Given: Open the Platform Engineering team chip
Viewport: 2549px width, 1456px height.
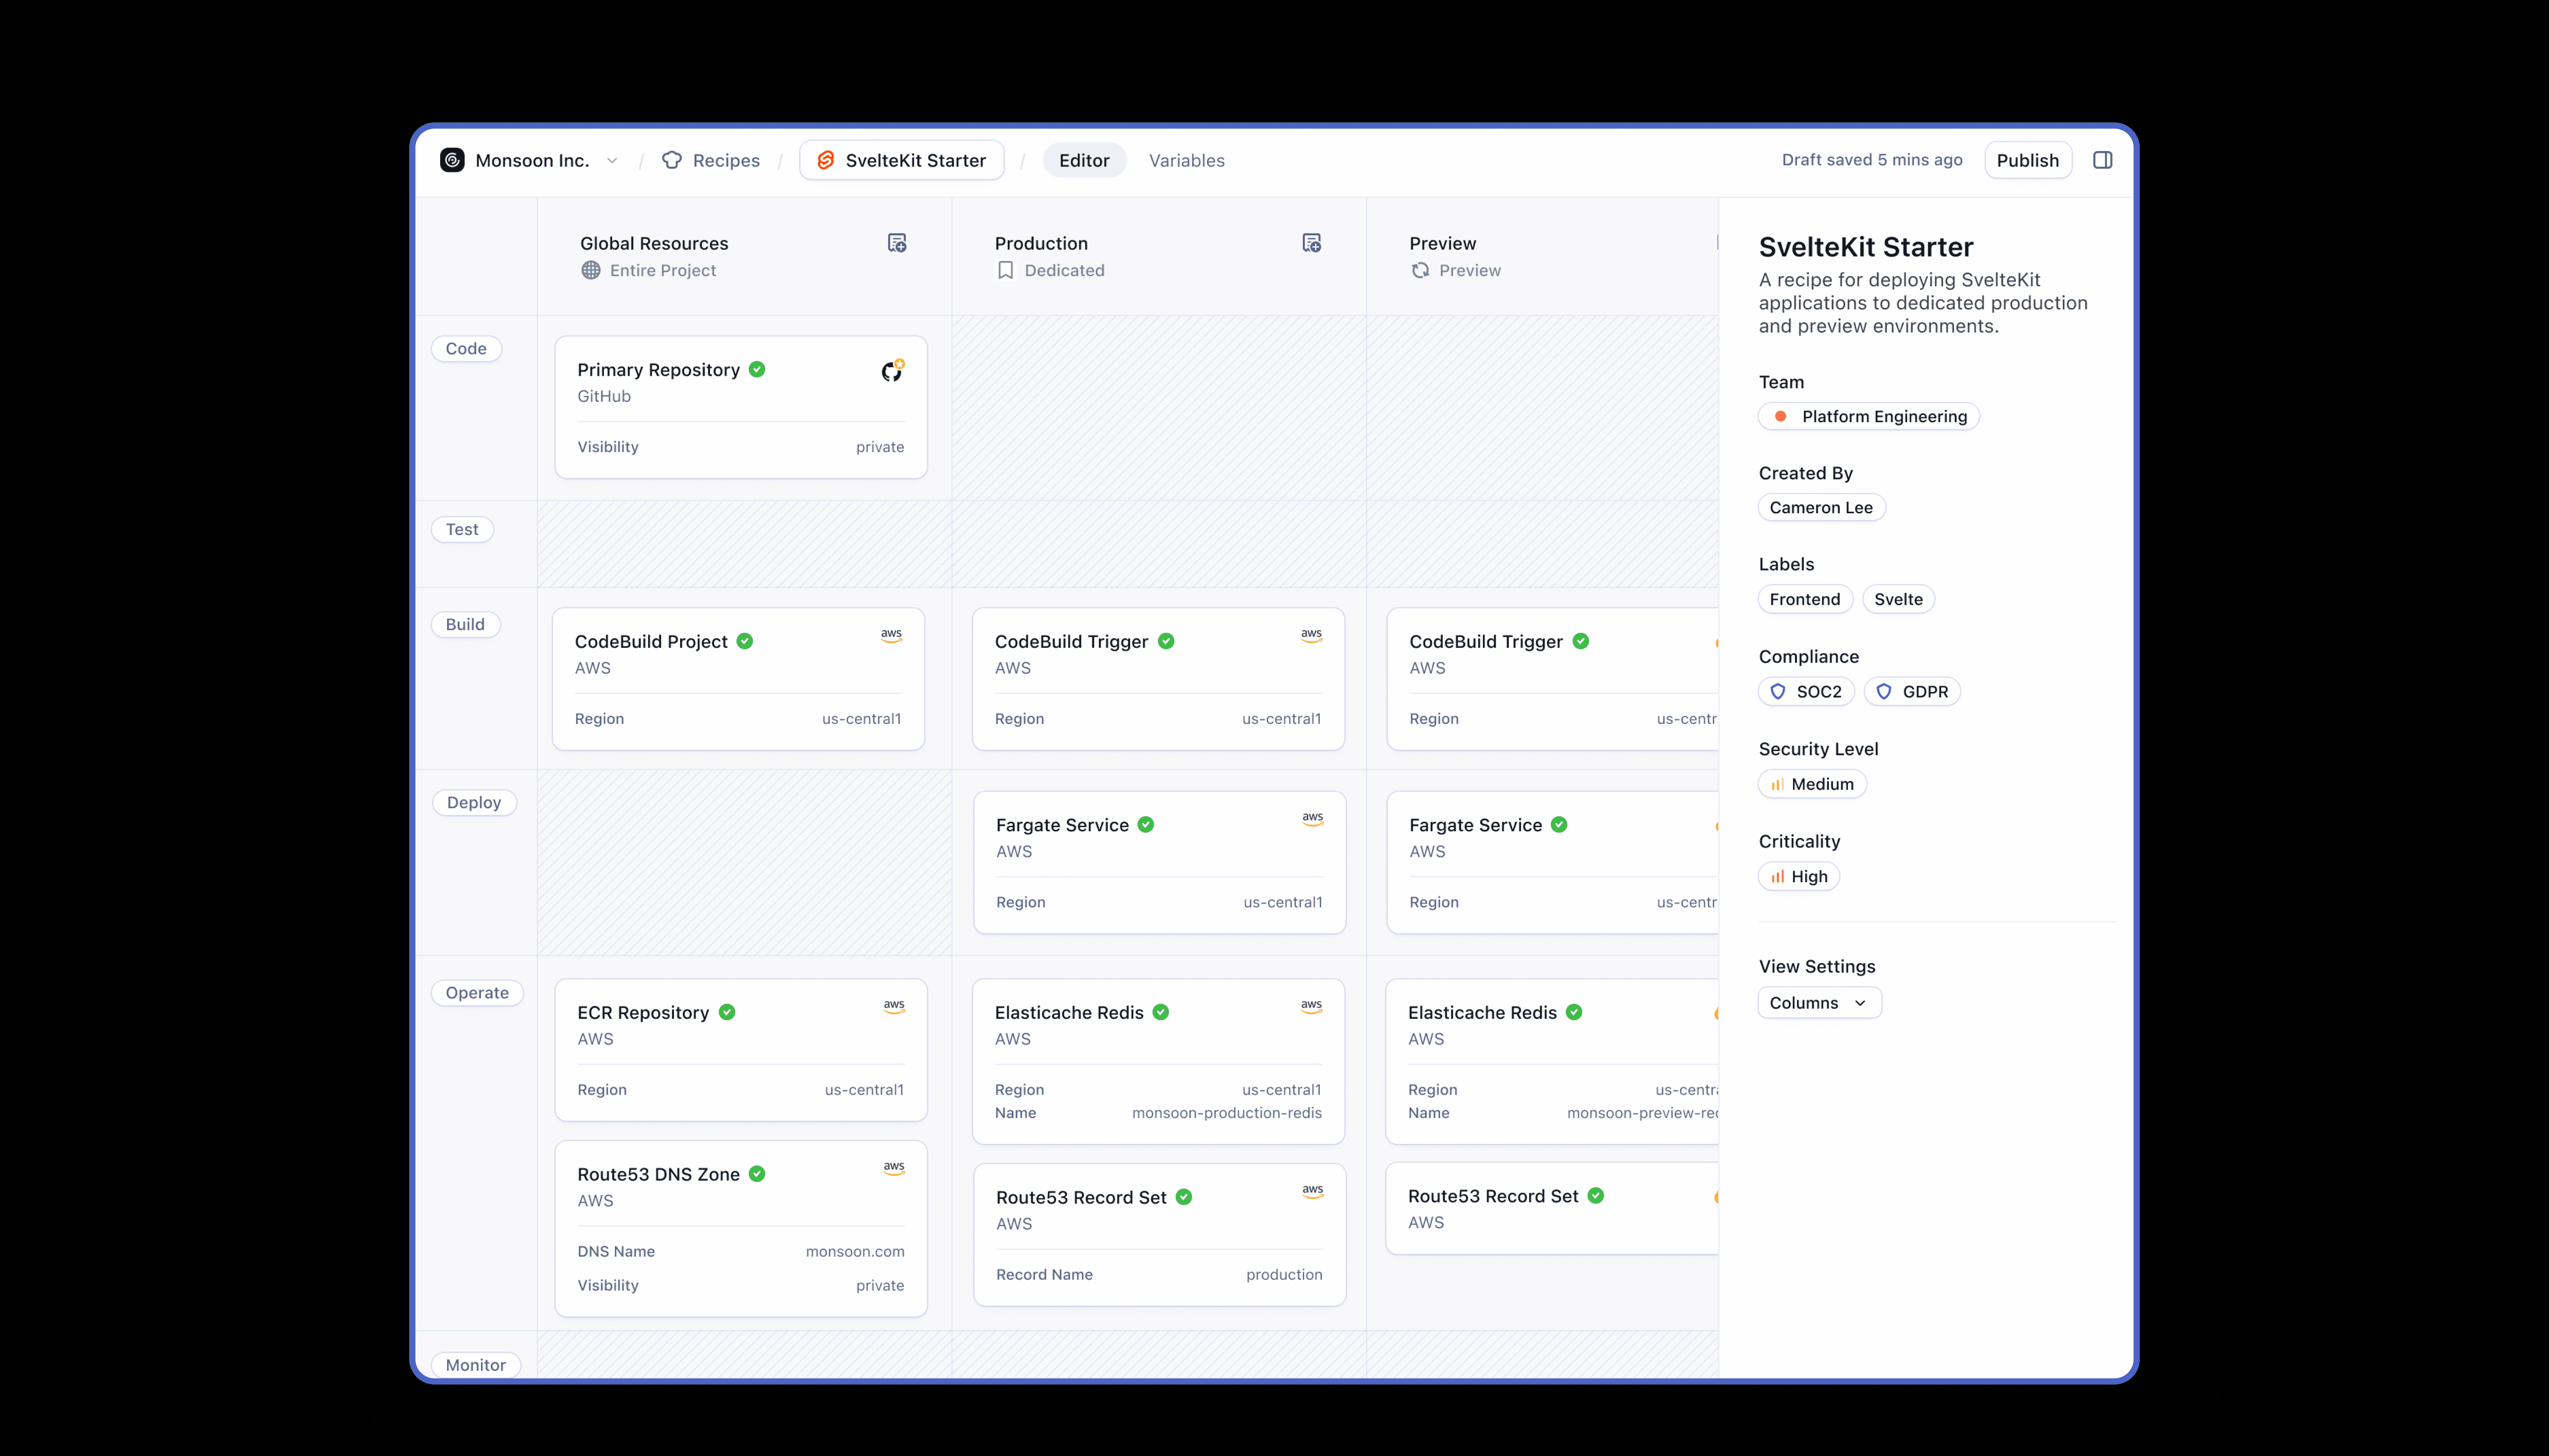Looking at the screenshot, I should click(x=1869, y=416).
